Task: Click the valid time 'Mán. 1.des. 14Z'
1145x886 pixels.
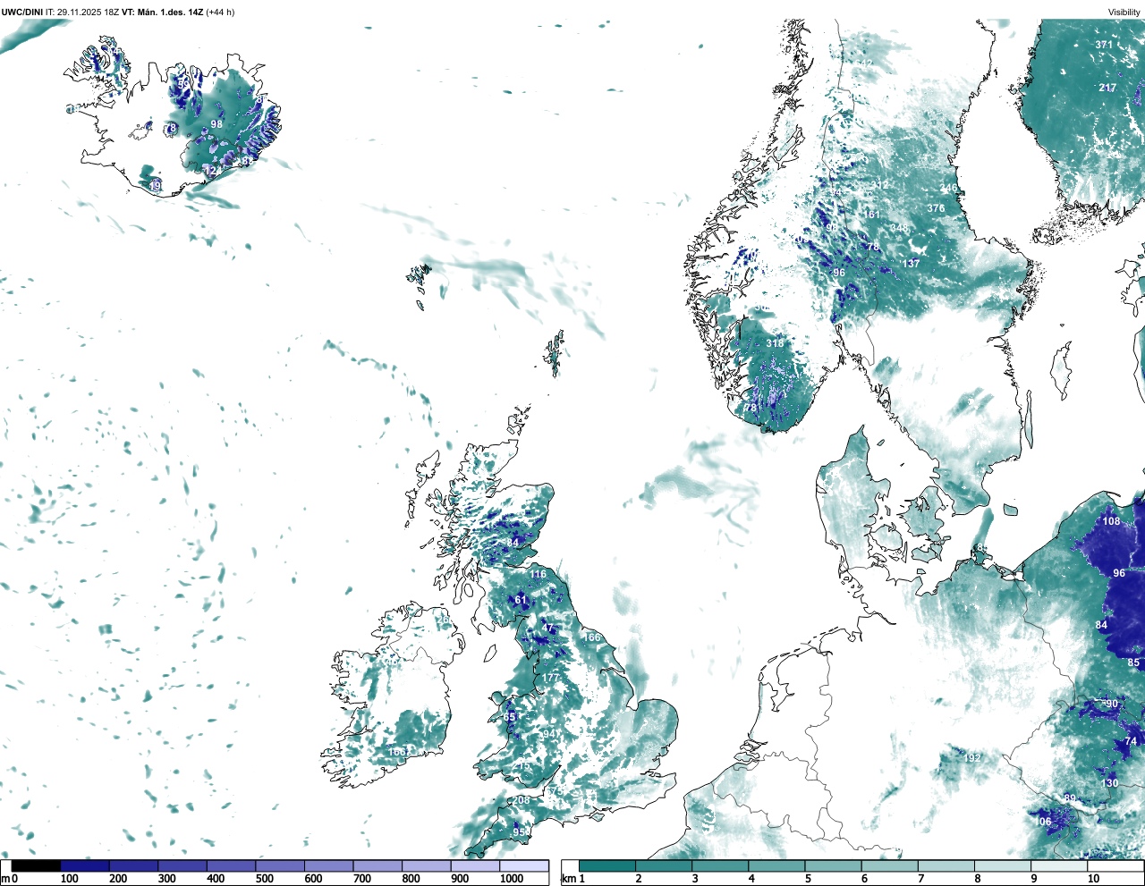Action: [x=169, y=12]
